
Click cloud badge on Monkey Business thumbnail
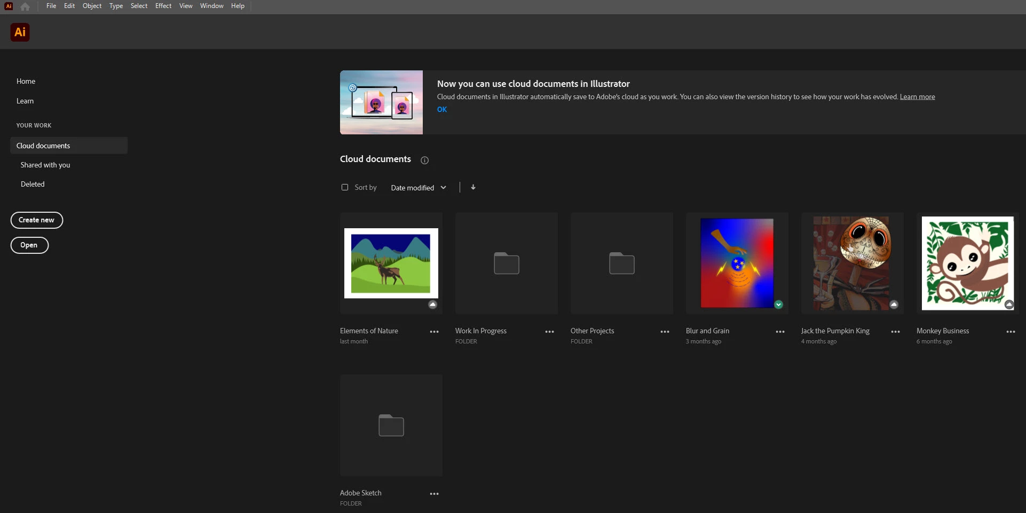click(x=1009, y=304)
